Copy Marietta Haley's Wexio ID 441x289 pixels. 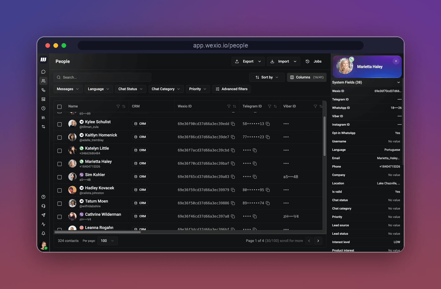[233, 163]
